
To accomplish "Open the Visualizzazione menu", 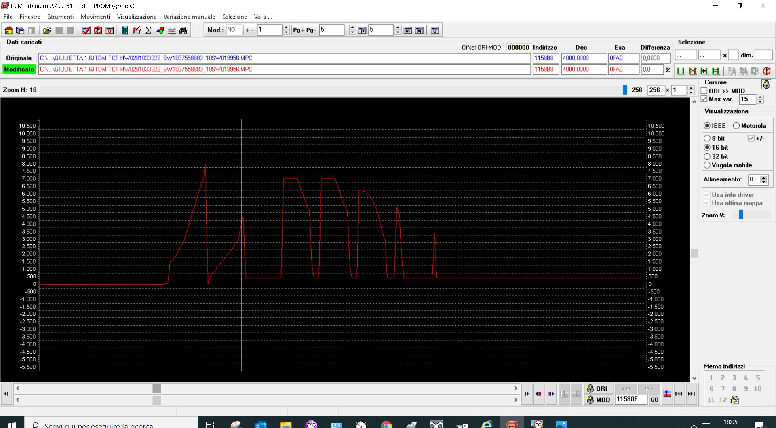I will [x=137, y=17].
